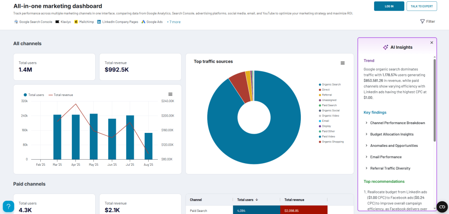
Task: Expand Budget Allocation Insights section
Action: pyautogui.click(x=392, y=134)
